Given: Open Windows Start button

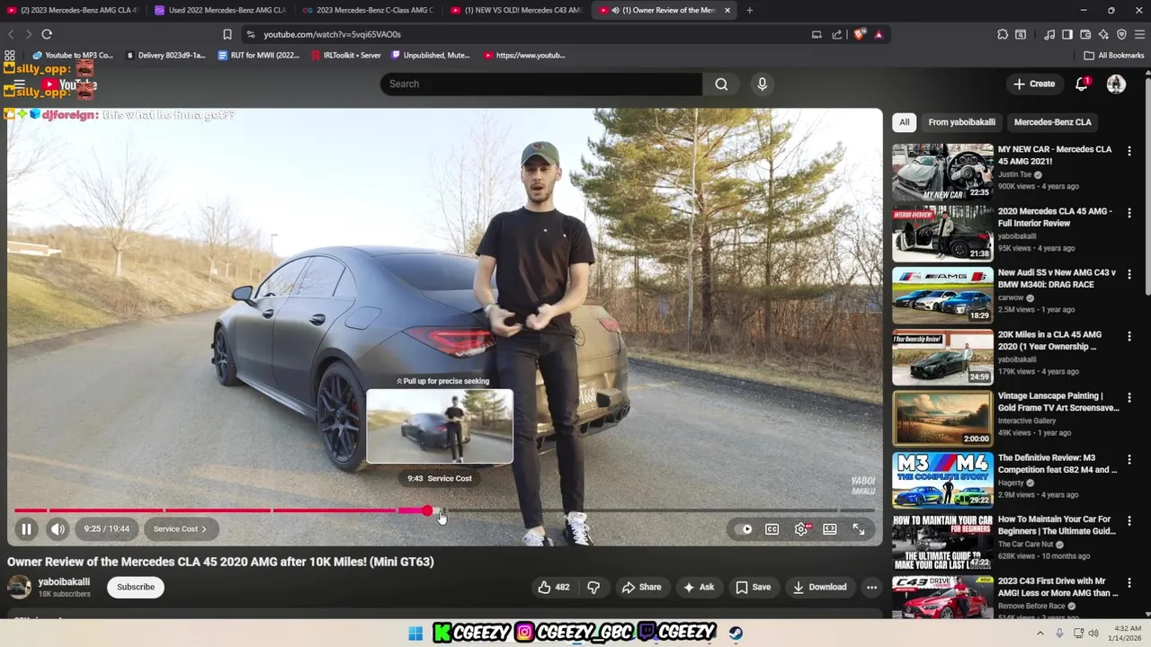Looking at the screenshot, I should pos(415,634).
